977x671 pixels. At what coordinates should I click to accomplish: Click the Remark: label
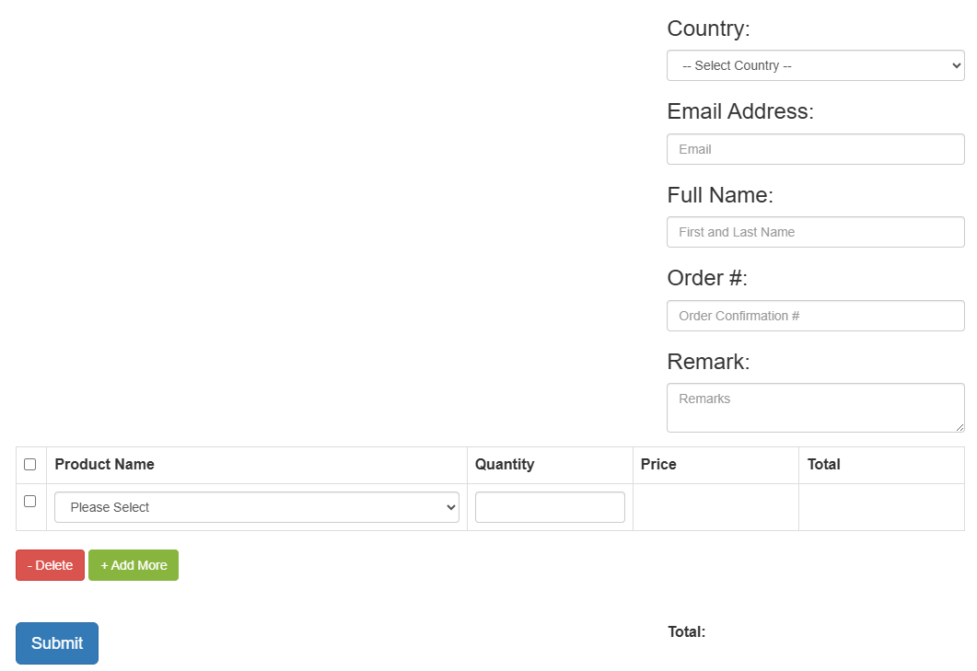pos(708,362)
